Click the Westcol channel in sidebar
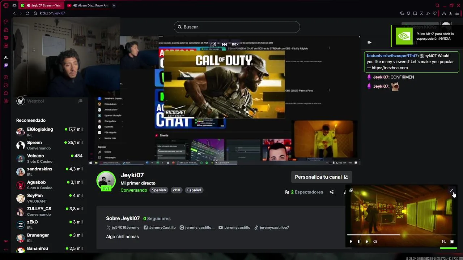The height and width of the screenshot is (260, 463). point(50,101)
